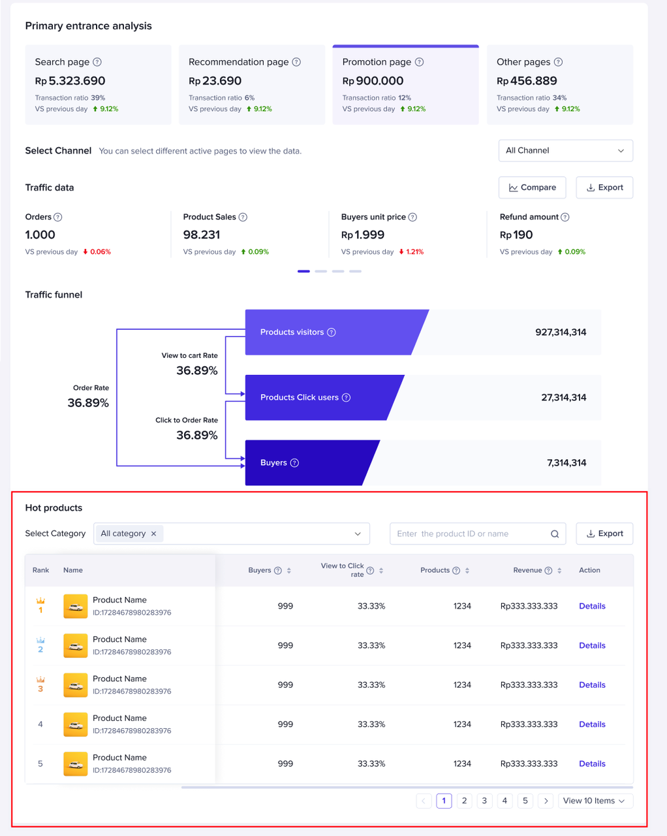Click the info icon next to Buyers funnel label
667x836 pixels.
(x=294, y=463)
